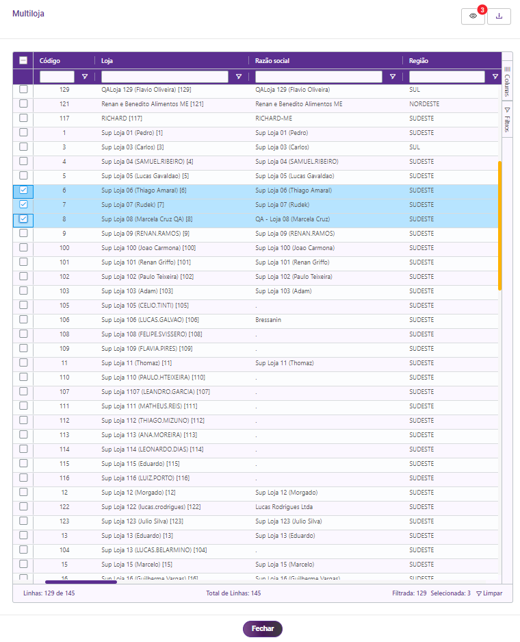Select "Sup Loja 108 (FELIPE.SVISSERO) [108]"

(152, 334)
